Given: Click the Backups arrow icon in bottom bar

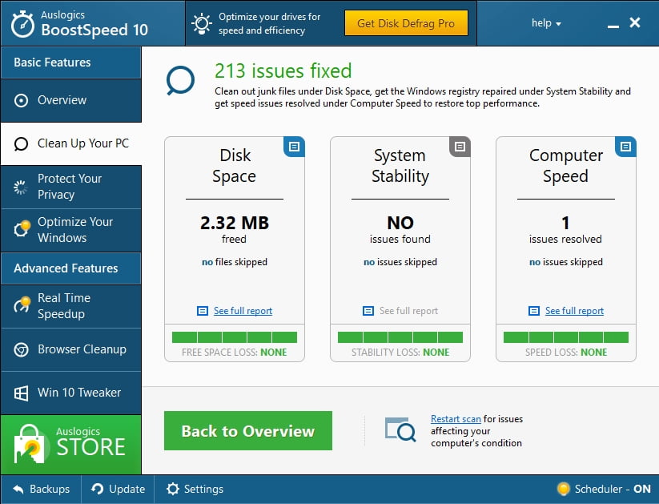Looking at the screenshot, I should (18, 489).
